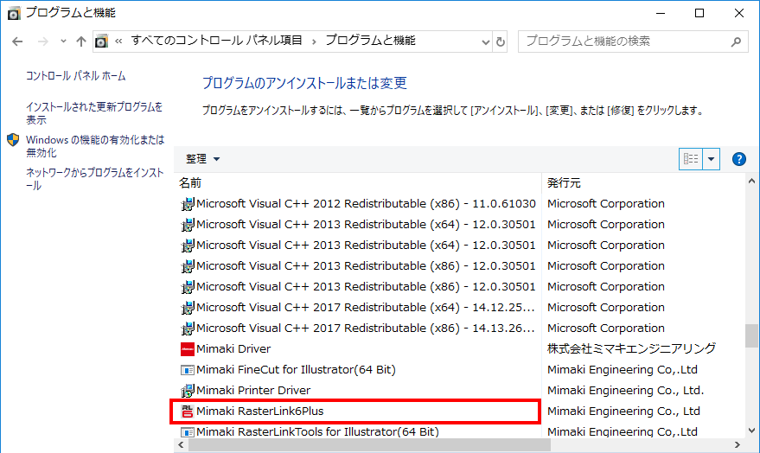Open コントロール パネル ホーム link
The height and width of the screenshot is (453, 760).
(x=75, y=76)
